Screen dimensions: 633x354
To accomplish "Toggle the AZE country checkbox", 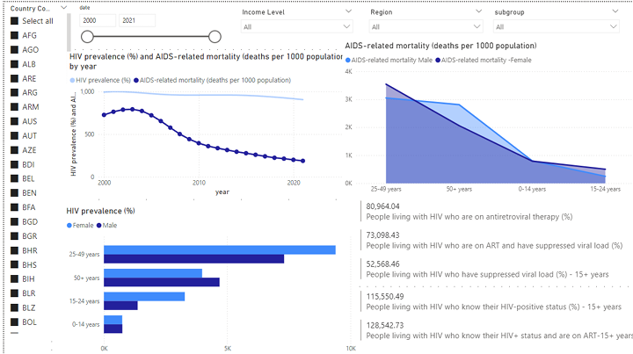I will [15, 150].
